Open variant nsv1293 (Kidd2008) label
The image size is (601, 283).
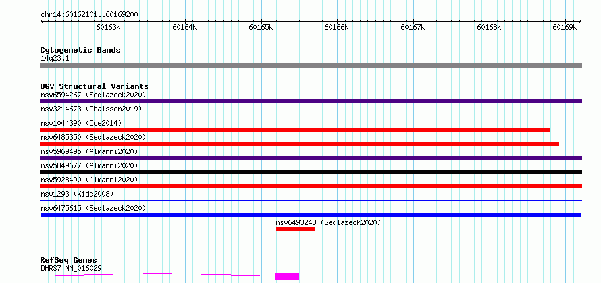[x=77, y=194]
